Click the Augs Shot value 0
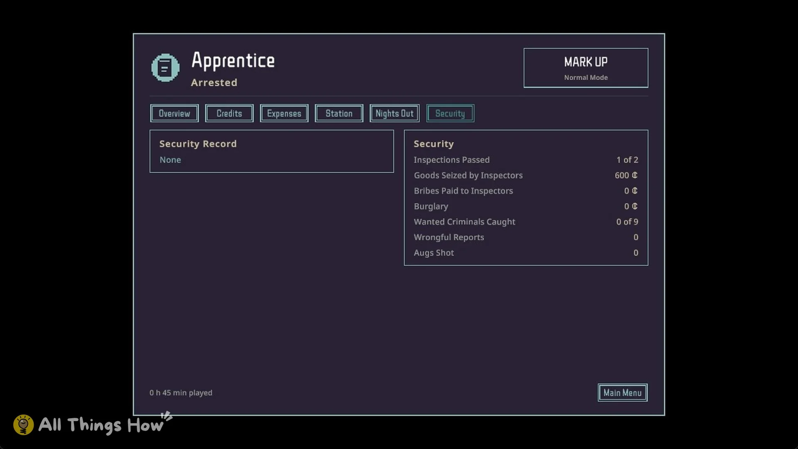Viewport: 798px width, 449px height. coord(636,253)
